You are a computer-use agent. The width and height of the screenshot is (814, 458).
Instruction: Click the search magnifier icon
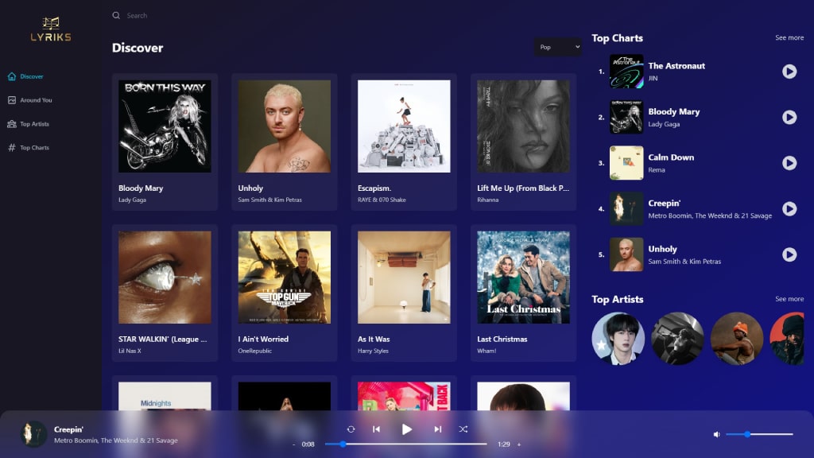coord(116,16)
